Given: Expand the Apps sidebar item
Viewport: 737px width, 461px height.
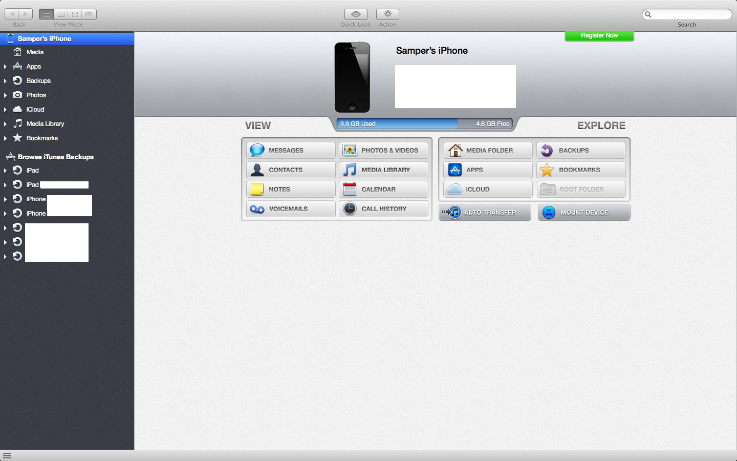Looking at the screenshot, I should coord(5,67).
